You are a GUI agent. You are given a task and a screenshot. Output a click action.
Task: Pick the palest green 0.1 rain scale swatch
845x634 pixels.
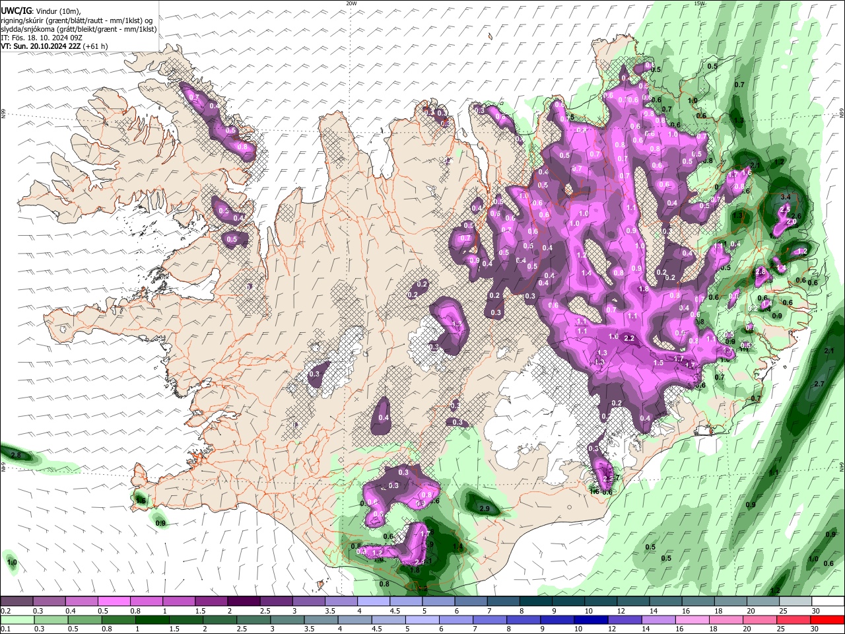point(17,619)
